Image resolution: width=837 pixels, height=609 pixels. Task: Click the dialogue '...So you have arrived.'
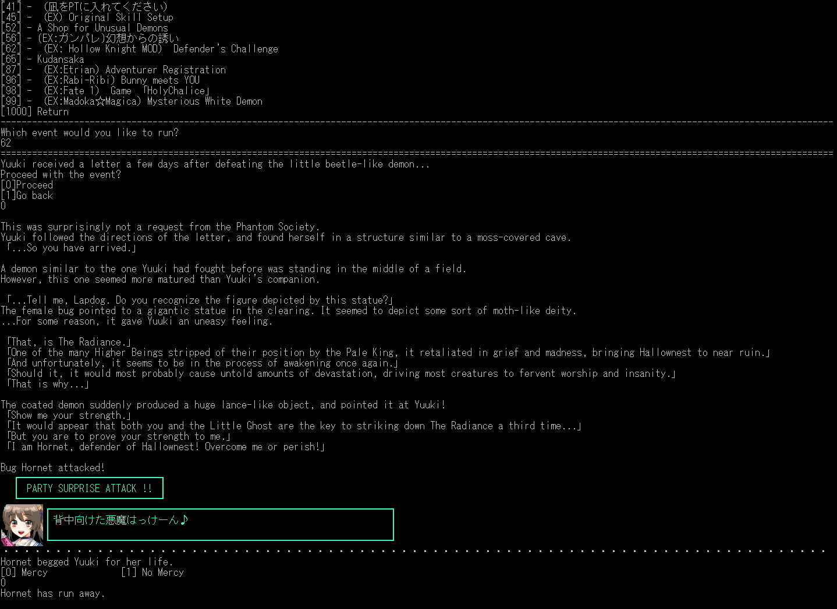[x=71, y=248]
